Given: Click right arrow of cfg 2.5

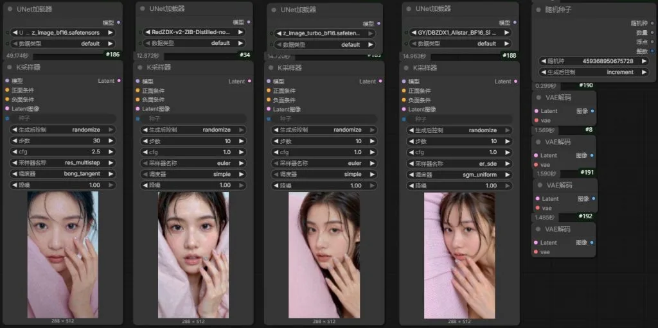Looking at the screenshot, I should coord(111,152).
